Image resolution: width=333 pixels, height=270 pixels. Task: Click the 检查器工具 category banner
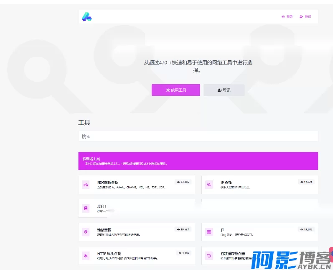tap(198, 161)
